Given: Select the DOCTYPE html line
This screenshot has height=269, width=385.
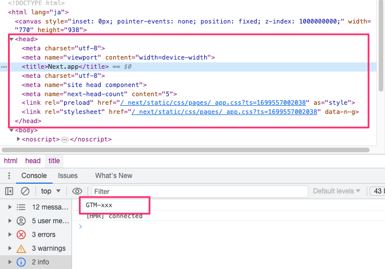Looking at the screenshot, I should (37, 3).
